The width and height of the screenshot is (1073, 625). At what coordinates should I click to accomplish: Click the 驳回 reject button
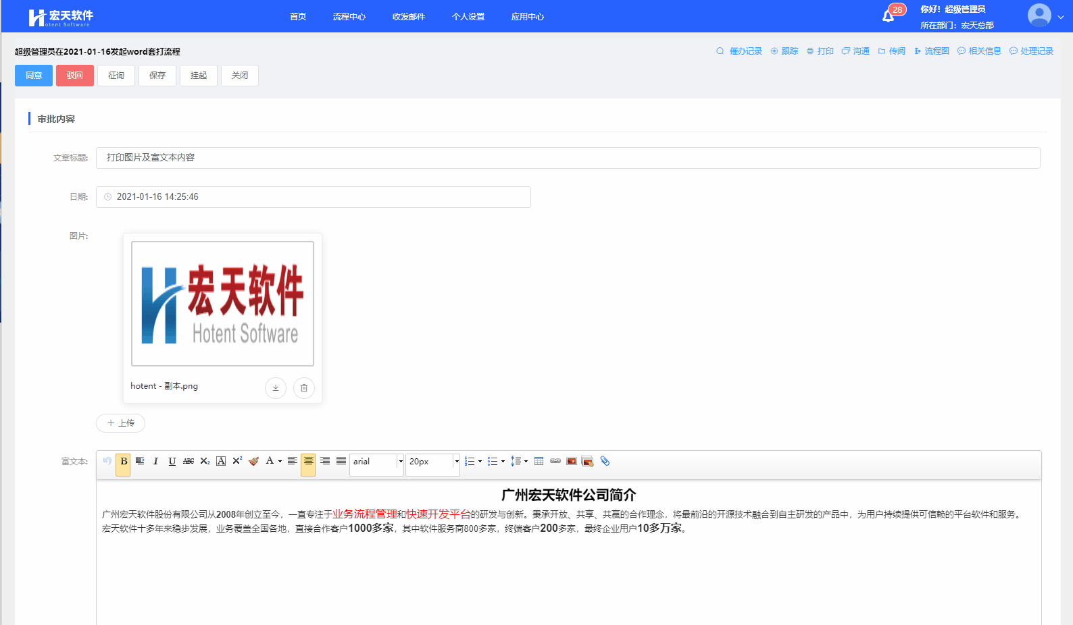75,76
